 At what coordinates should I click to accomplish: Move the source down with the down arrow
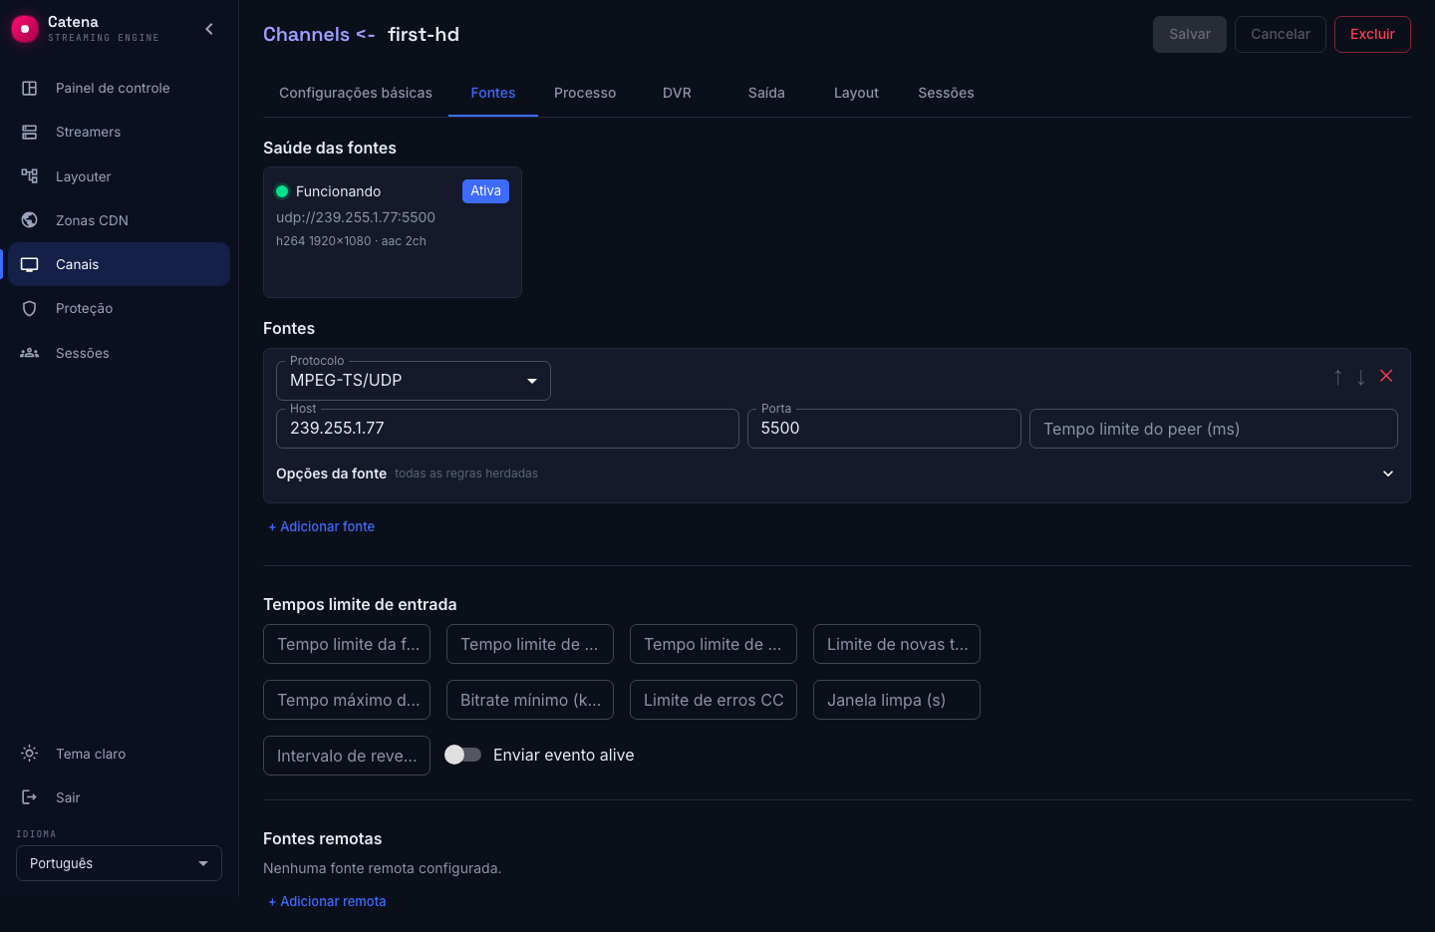(x=1361, y=377)
